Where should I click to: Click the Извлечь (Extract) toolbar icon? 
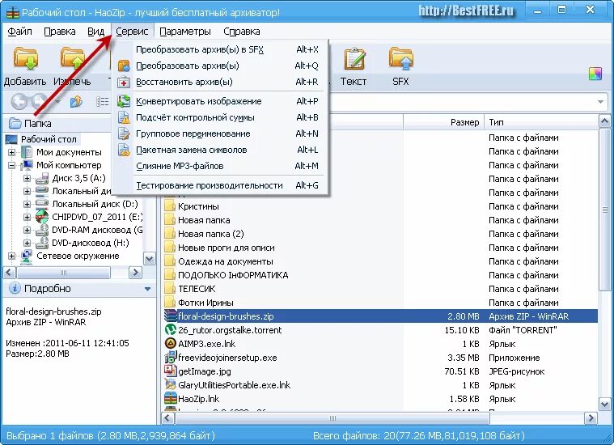[x=73, y=59]
